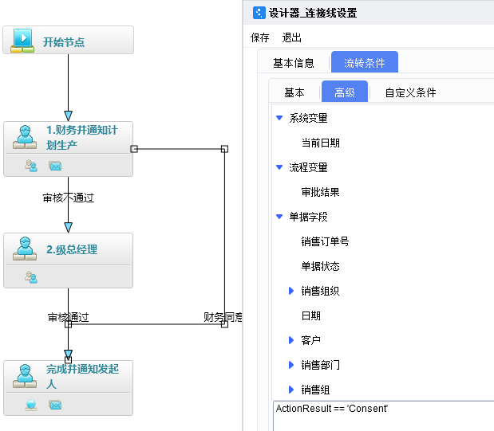This screenshot has height=431, width=494.
Task: Click the mail icon under 完成并通知发起人 node
Action: [55, 405]
